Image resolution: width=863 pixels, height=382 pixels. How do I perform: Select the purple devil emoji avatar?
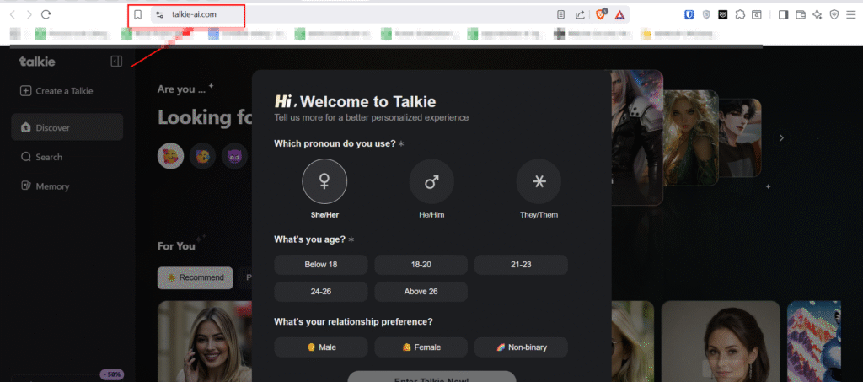coord(234,156)
